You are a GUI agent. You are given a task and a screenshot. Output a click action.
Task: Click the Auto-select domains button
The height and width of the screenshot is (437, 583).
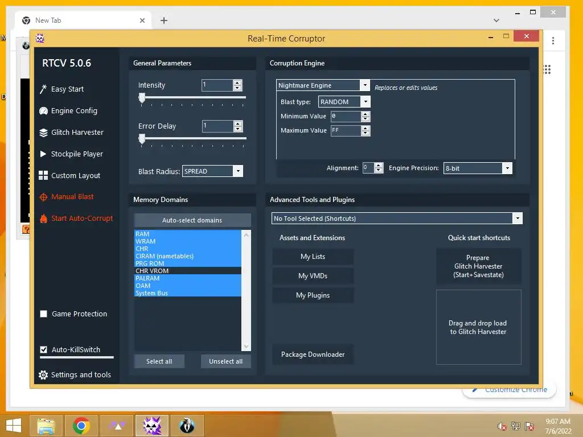pos(192,220)
